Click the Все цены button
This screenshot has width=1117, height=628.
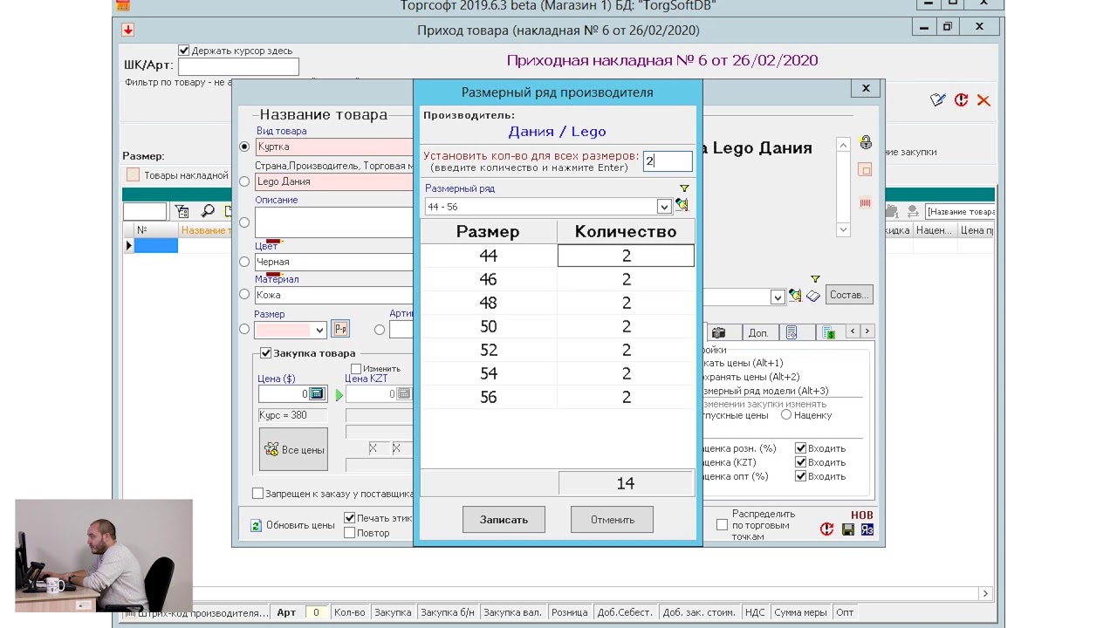pyautogui.click(x=293, y=450)
